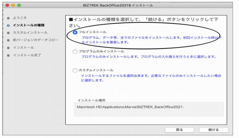Click the インストール step in sidebar
Viewport: 239px width, 138px height.
click(24, 48)
